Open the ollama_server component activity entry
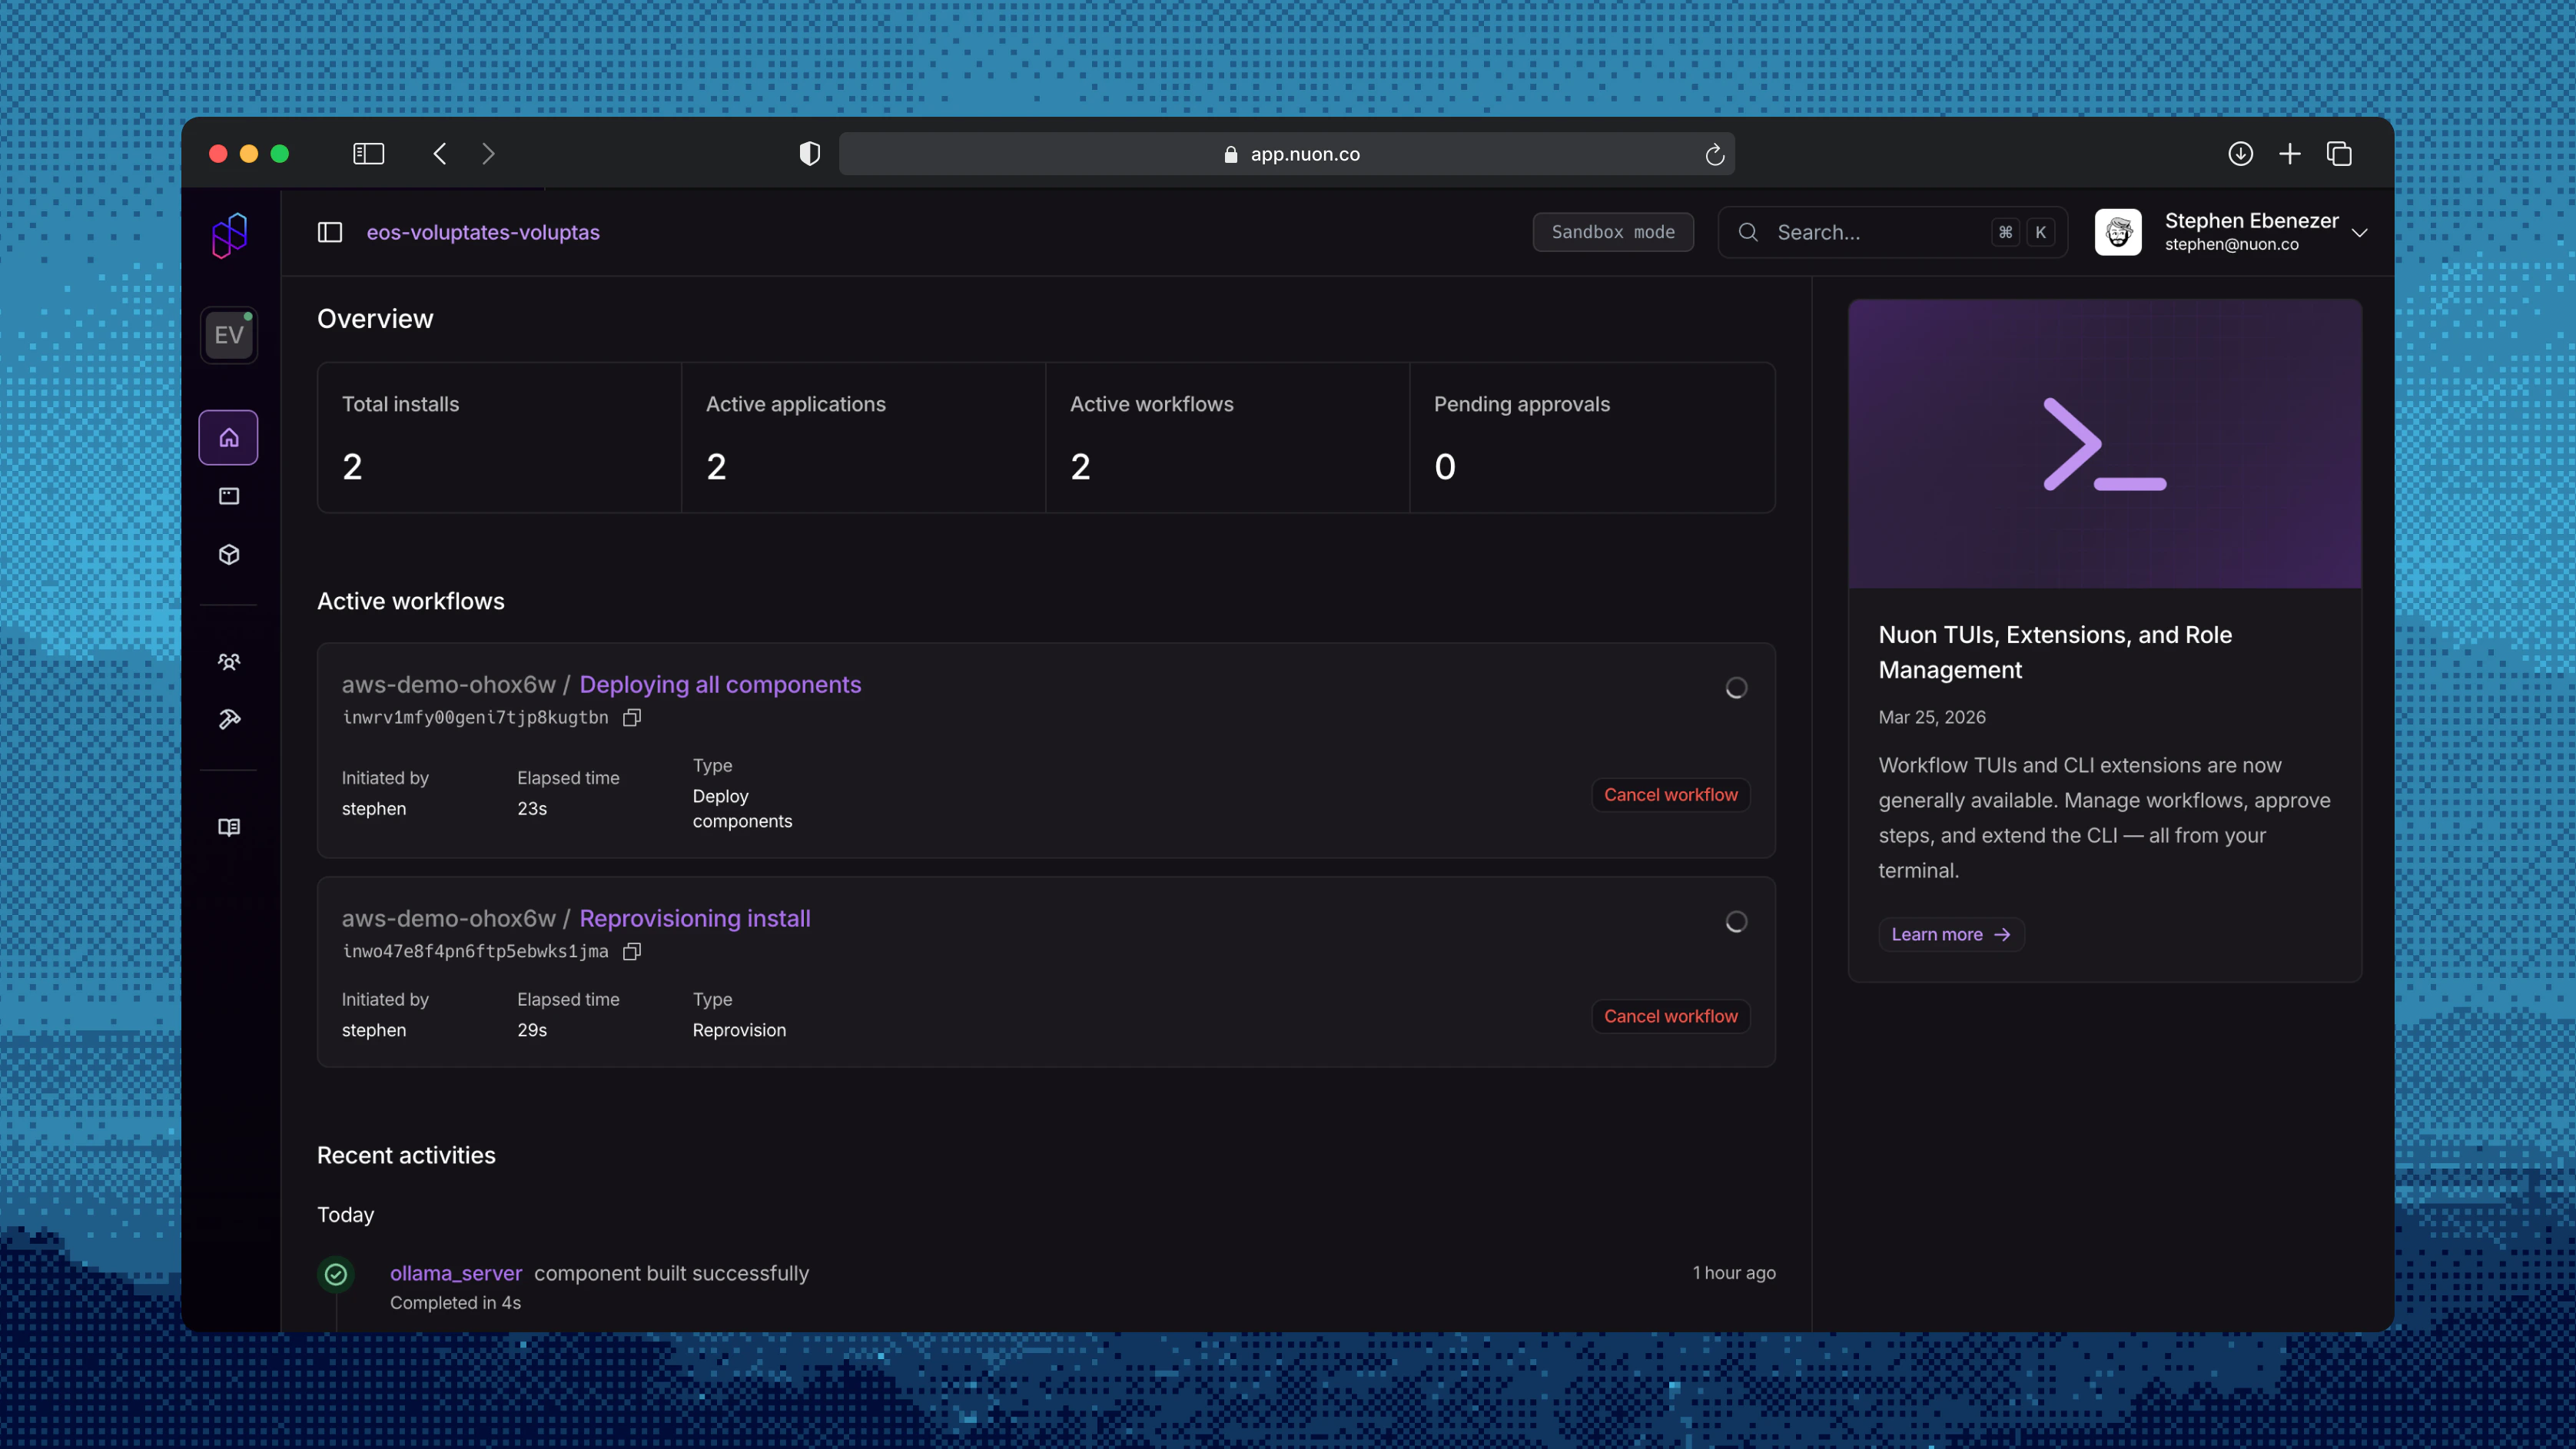2576x1449 pixels. [456, 1273]
